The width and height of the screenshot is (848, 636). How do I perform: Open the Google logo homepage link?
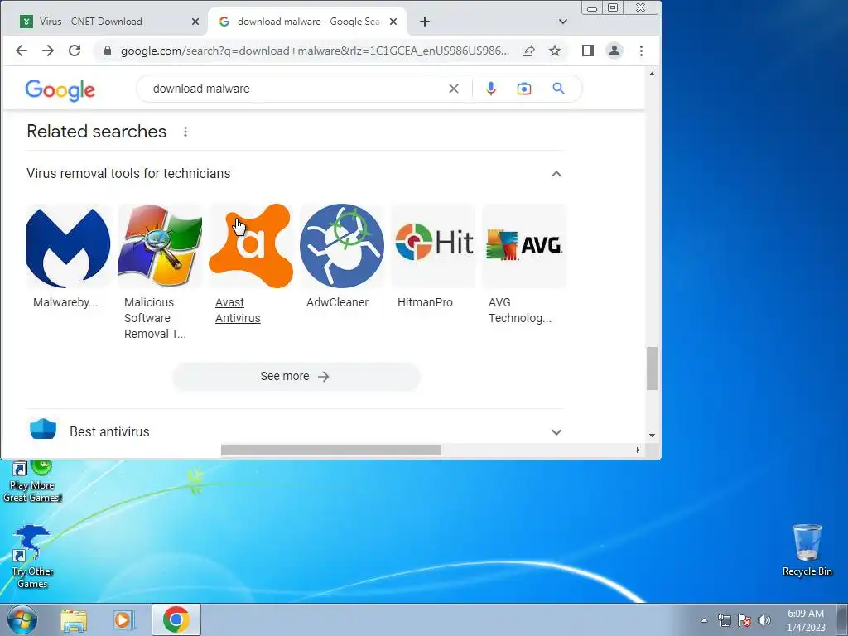coord(60,90)
